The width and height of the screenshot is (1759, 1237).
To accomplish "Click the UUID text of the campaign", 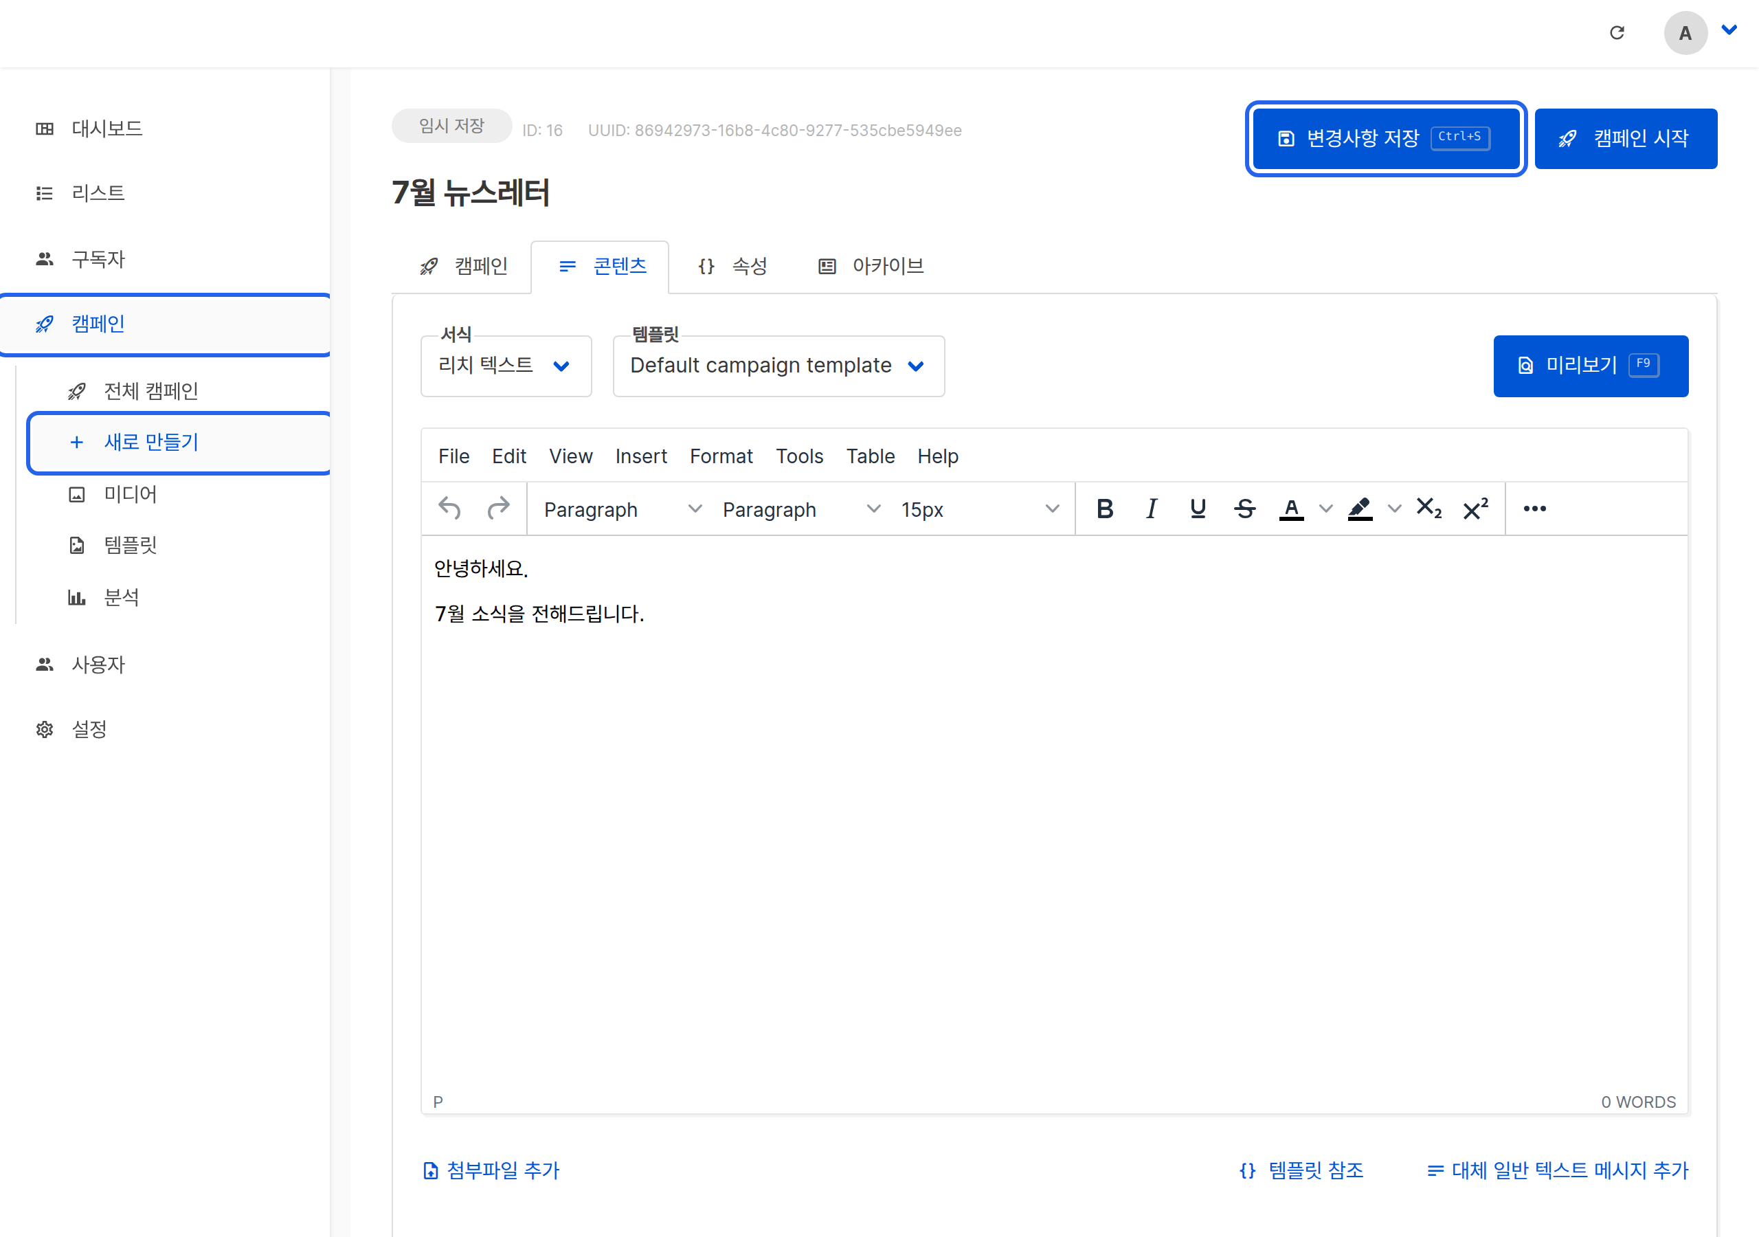I will click(x=774, y=131).
